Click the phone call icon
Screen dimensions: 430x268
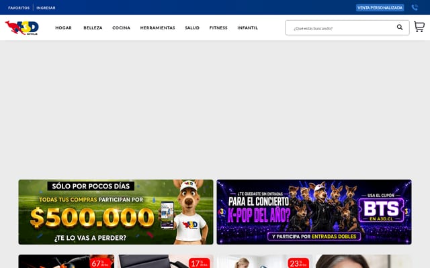click(415, 7)
